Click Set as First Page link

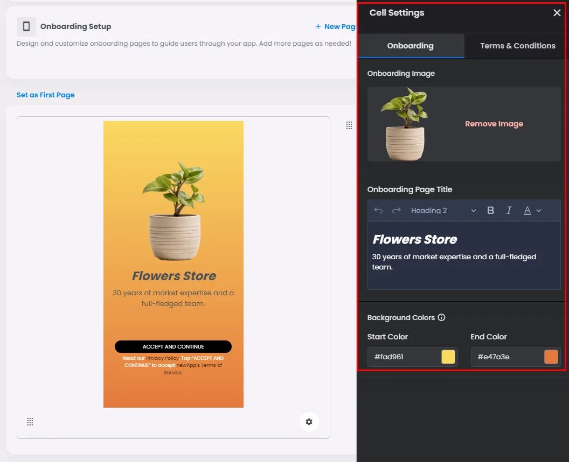click(x=45, y=95)
